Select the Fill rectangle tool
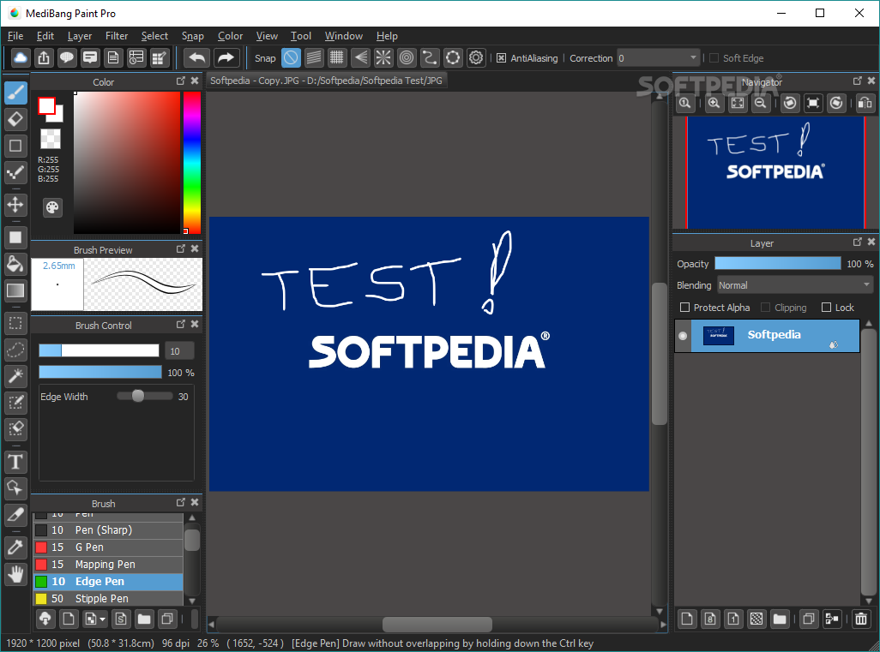Viewport: 880px width, 652px height. pyautogui.click(x=15, y=237)
